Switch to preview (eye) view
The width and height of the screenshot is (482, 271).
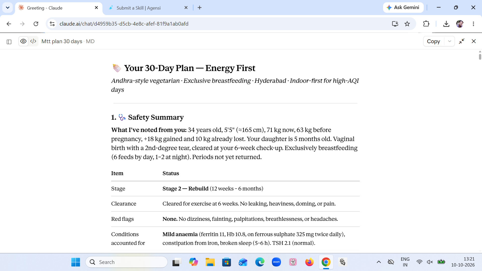click(x=23, y=41)
